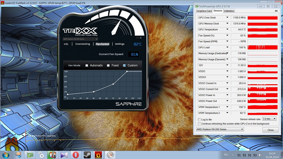Click the Memory Usage (Dedicated) sensor label

pos(212,53)
